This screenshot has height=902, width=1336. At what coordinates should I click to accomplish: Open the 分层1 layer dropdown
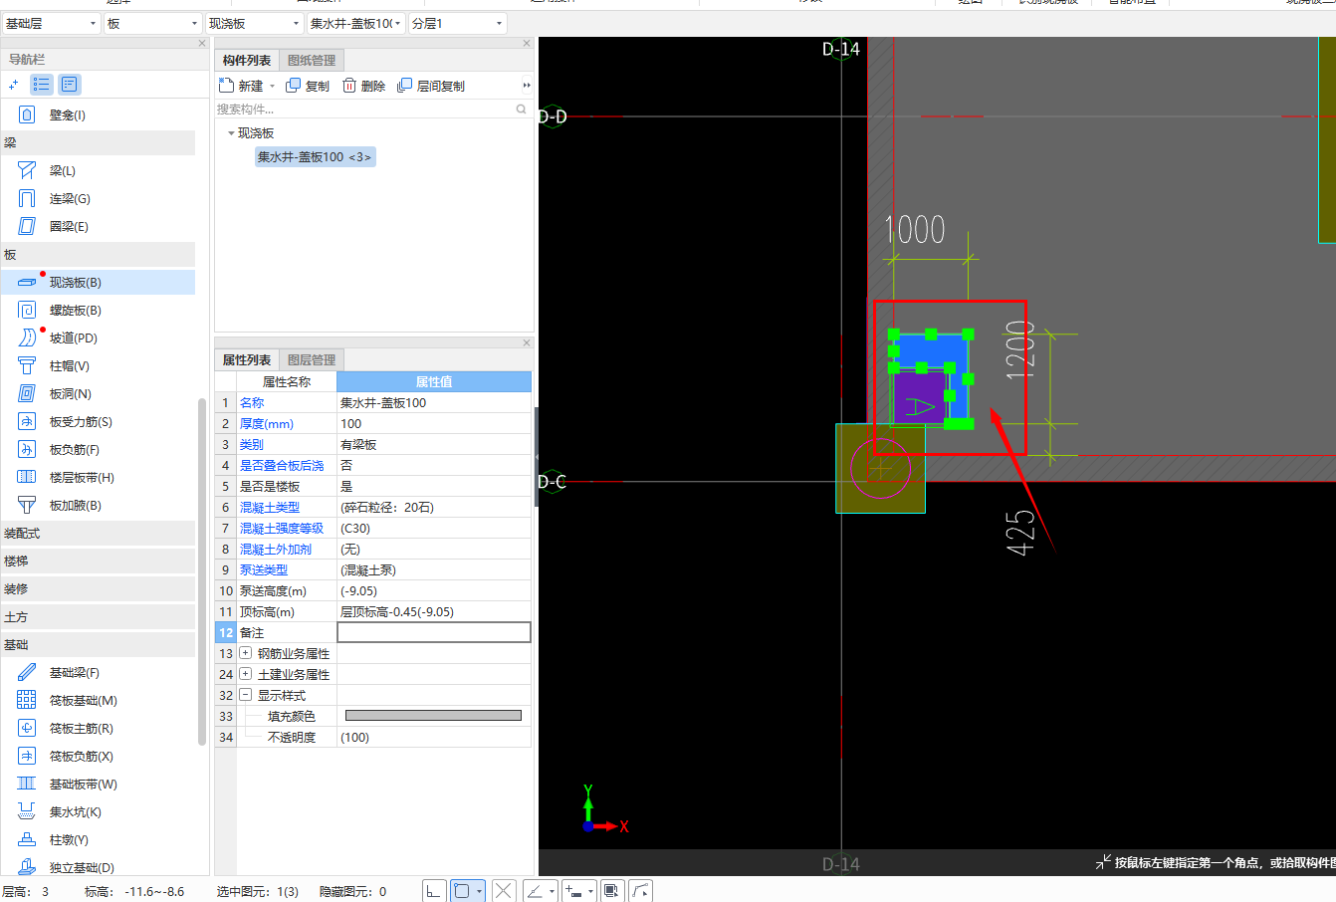coord(457,23)
